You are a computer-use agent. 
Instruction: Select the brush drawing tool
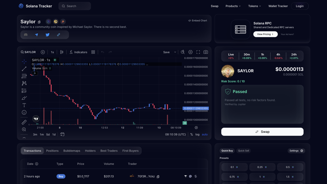click(24, 98)
